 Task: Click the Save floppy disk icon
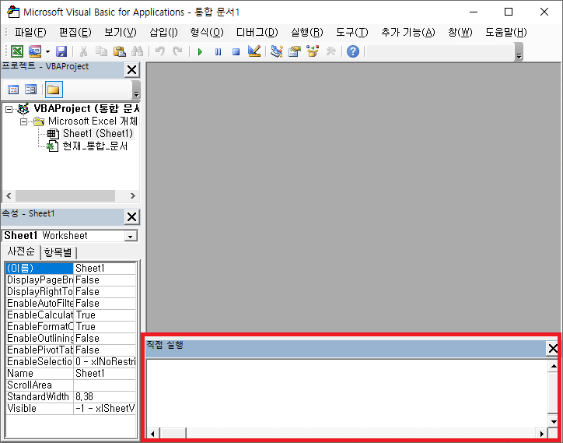coord(61,51)
